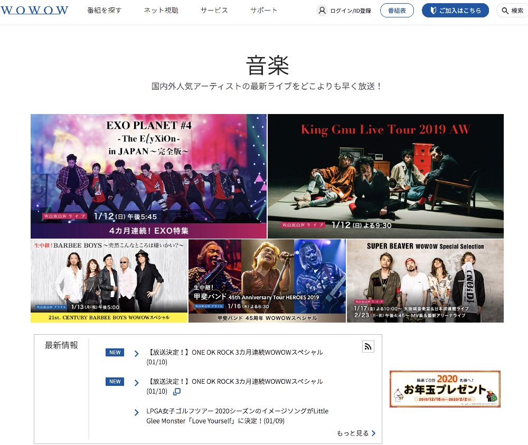528x445 pixels.
Task: Open the RSS feed icon
Action: point(368,346)
